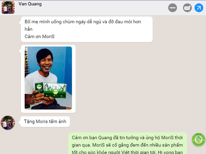Click the large green MoriS box in photo
Screen dimensions: 206x154
[55, 90]
